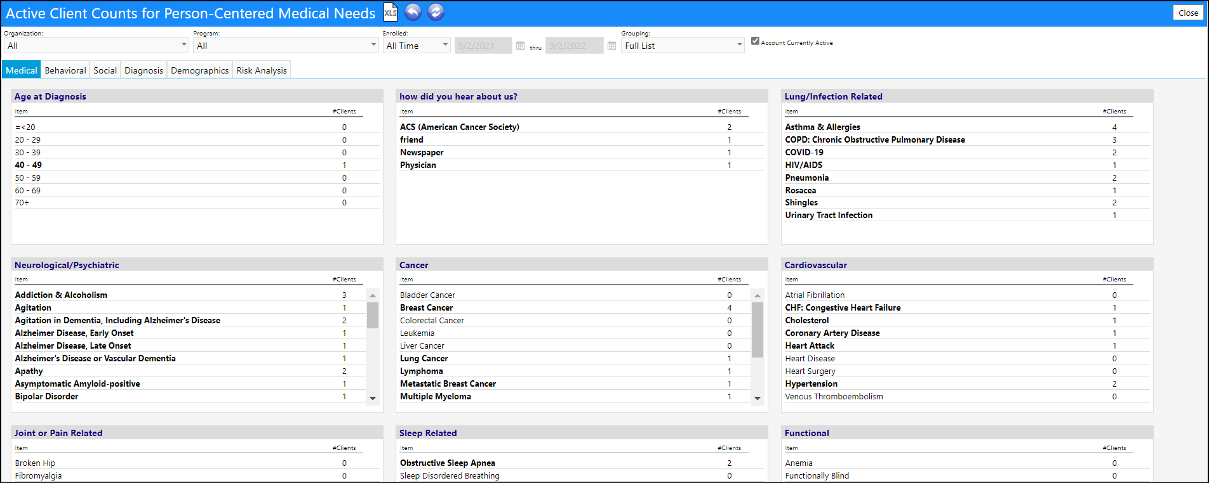1209x483 pixels.
Task: Click the Cancer list scroll-up arrow
Action: [758, 295]
